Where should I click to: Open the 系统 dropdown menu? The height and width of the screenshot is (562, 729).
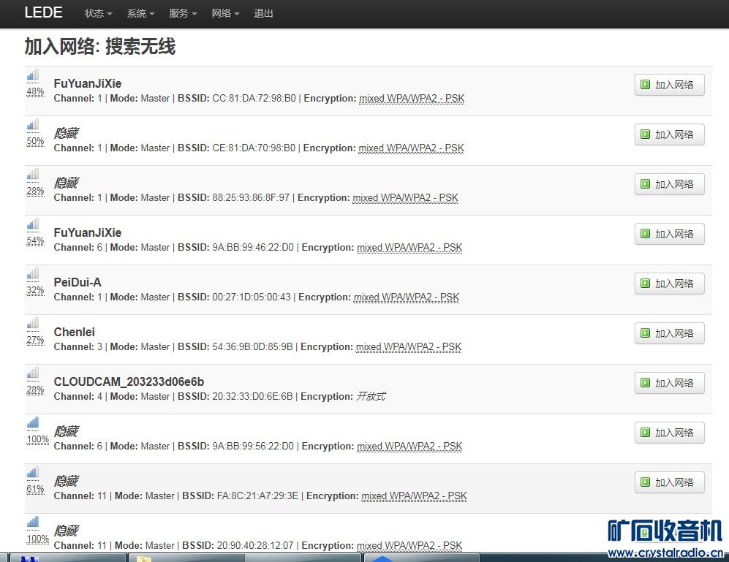click(140, 13)
